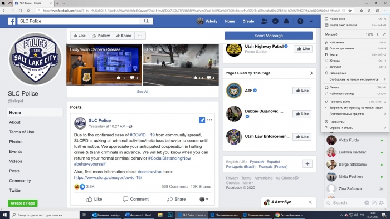Like the ATF page

(x=302, y=91)
